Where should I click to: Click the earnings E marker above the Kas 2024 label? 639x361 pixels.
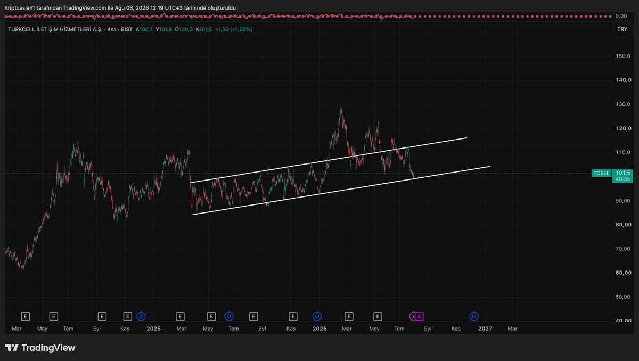pyautogui.click(x=127, y=316)
